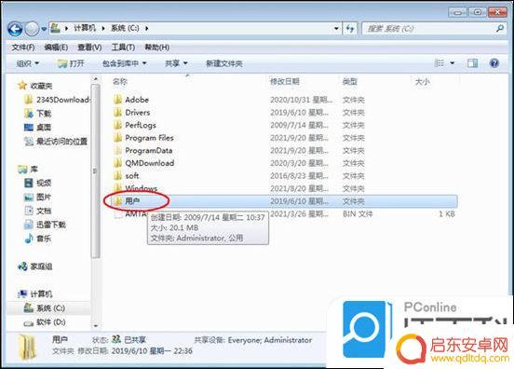Click the Drivers folder icon
Viewport: 514px width, 369px height.
tap(117, 113)
